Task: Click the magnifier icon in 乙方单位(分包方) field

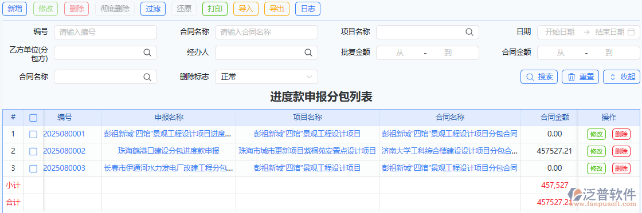Action: point(147,53)
